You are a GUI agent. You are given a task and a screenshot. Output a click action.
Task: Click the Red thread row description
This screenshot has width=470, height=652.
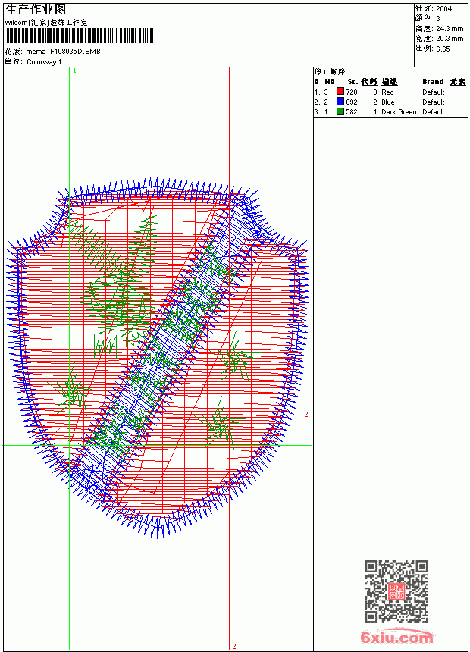tap(387, 92)
